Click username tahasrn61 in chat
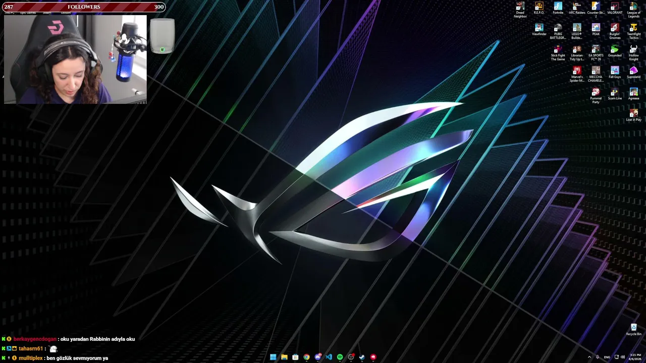The height and width of the screenshot is (363, 646). [31, 349]
